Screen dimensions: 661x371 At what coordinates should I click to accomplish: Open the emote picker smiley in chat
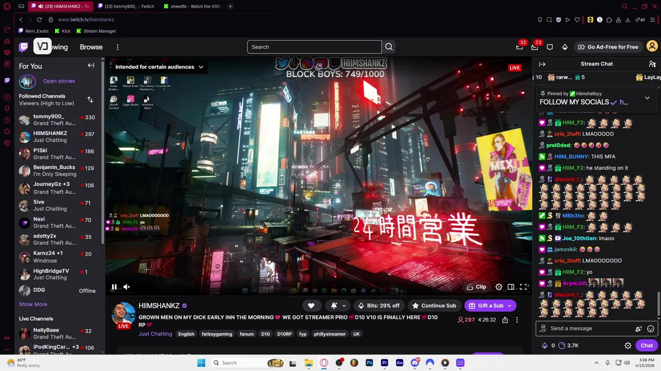pos(651,329)
